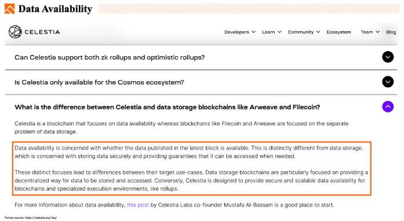Open the Blog nav item

[x=391, y=32]
